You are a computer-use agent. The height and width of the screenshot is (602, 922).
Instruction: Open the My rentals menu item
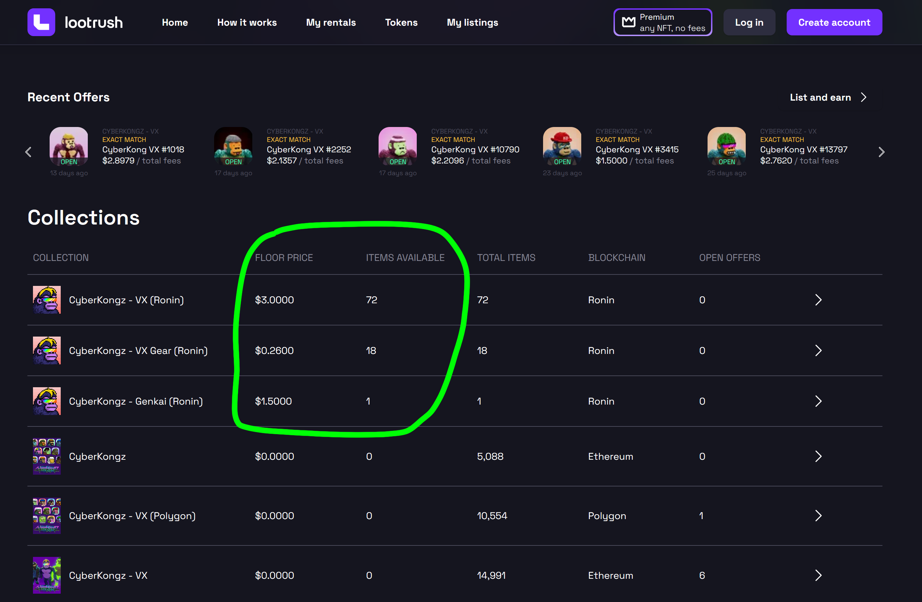331,23
